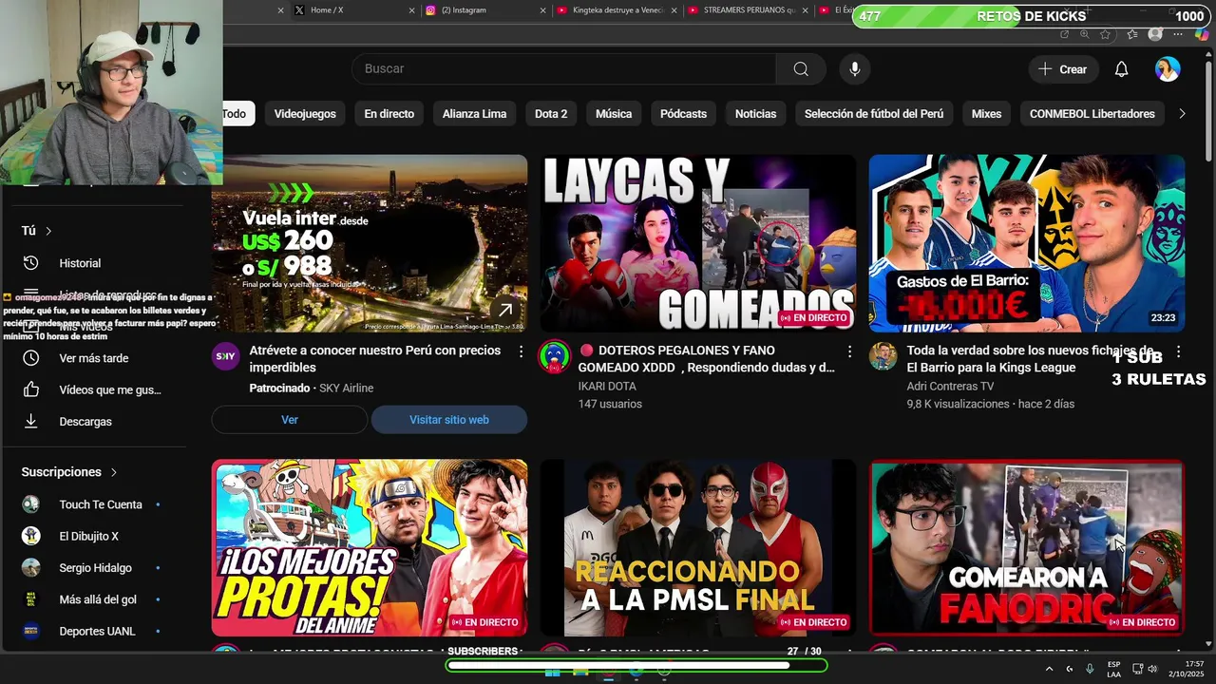Viewport: 1216px width, 684px height.
Task: Open options menu for IKARI DOTA video
Action: [849, 351]
